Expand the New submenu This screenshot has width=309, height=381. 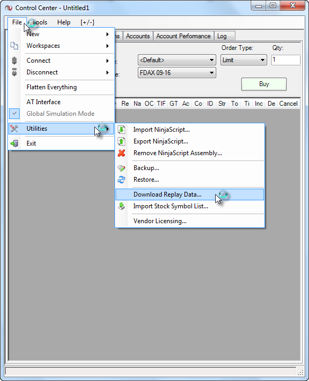coord(108,34)
